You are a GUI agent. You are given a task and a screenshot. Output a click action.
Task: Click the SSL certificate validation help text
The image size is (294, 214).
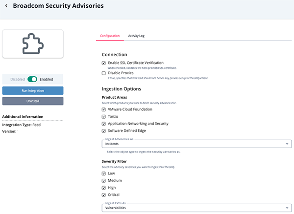point(142,68)
